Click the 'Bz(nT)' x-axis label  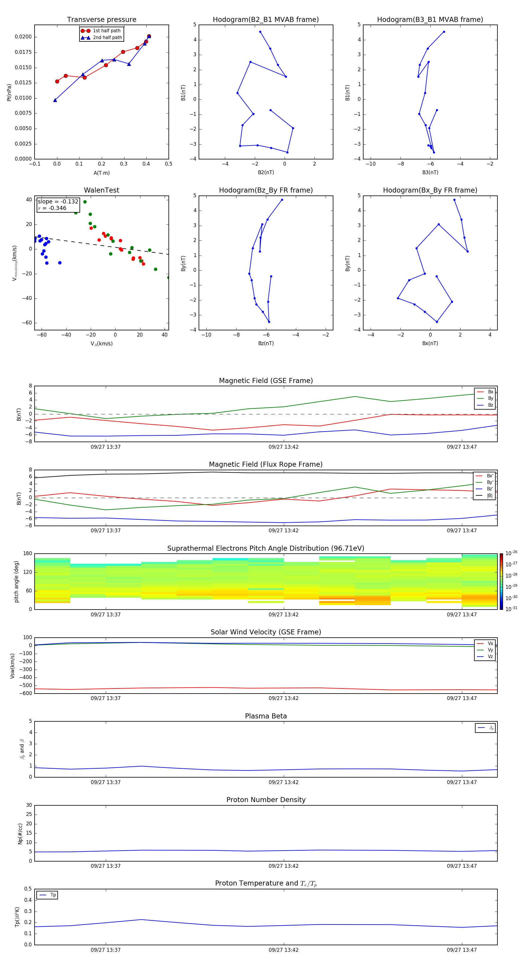(266, 343)
